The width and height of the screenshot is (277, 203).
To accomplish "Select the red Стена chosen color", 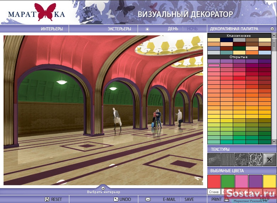I will pos(214,182).
